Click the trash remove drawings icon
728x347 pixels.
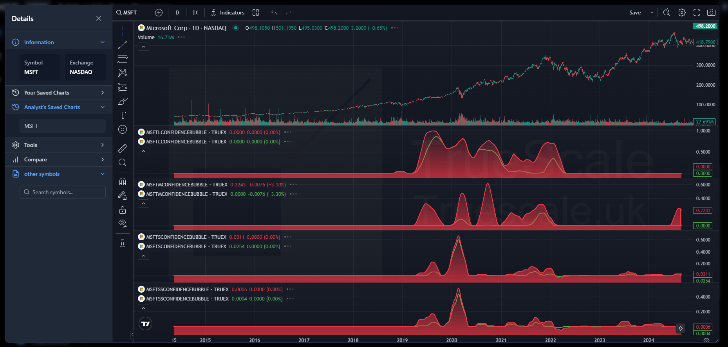tap(123, 243)
